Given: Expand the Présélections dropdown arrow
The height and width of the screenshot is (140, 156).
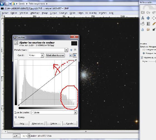Looking at the screenshot, I should (x=66, y=50).
